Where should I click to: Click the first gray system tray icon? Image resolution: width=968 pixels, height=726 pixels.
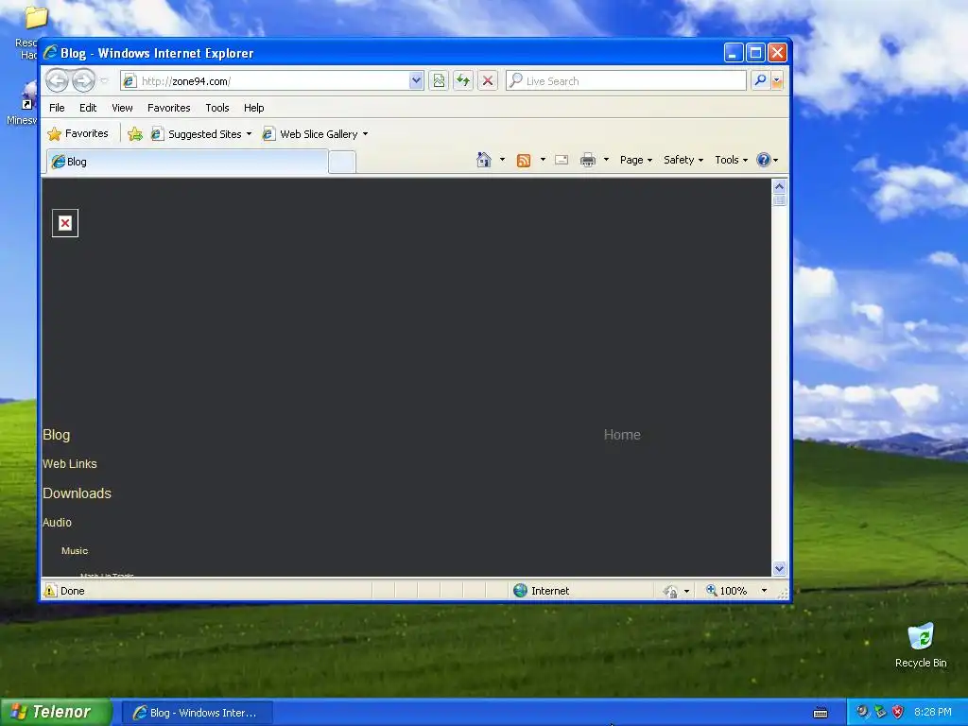[863, 713]
